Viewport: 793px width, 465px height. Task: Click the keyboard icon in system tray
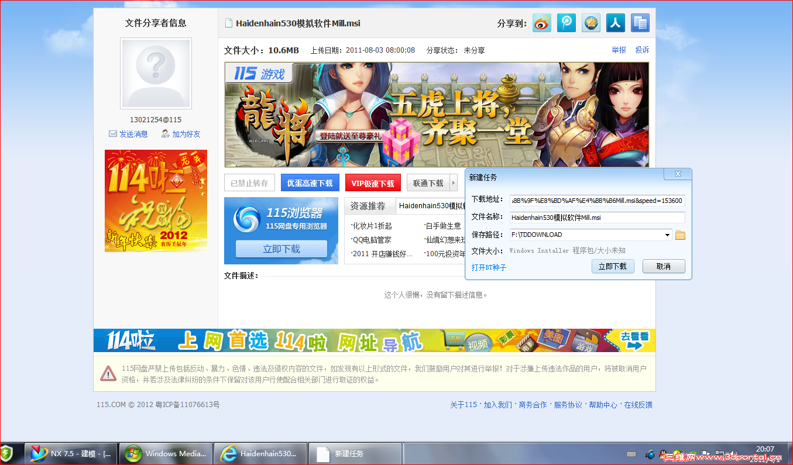point(631,454)
